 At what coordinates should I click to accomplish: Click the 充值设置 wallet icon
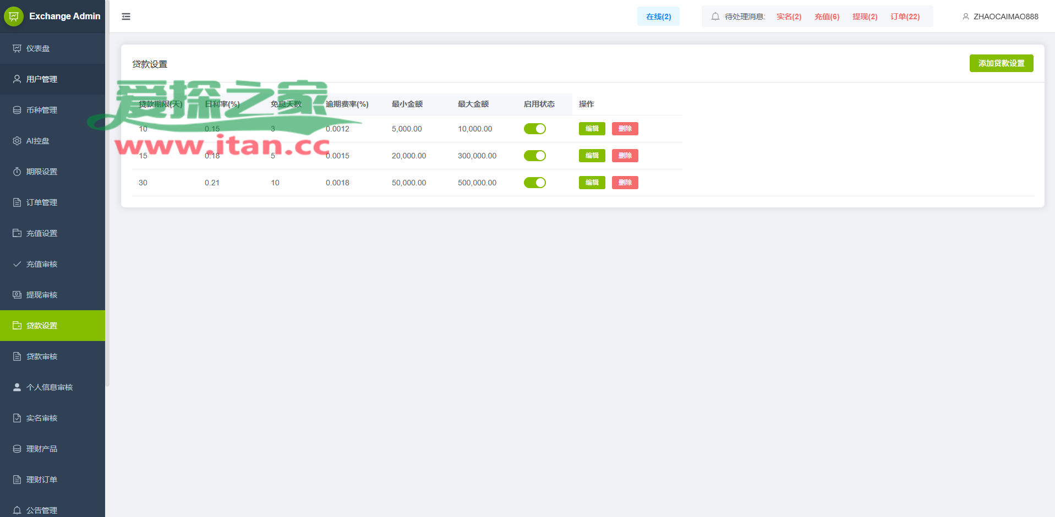(x=17, y=233)
